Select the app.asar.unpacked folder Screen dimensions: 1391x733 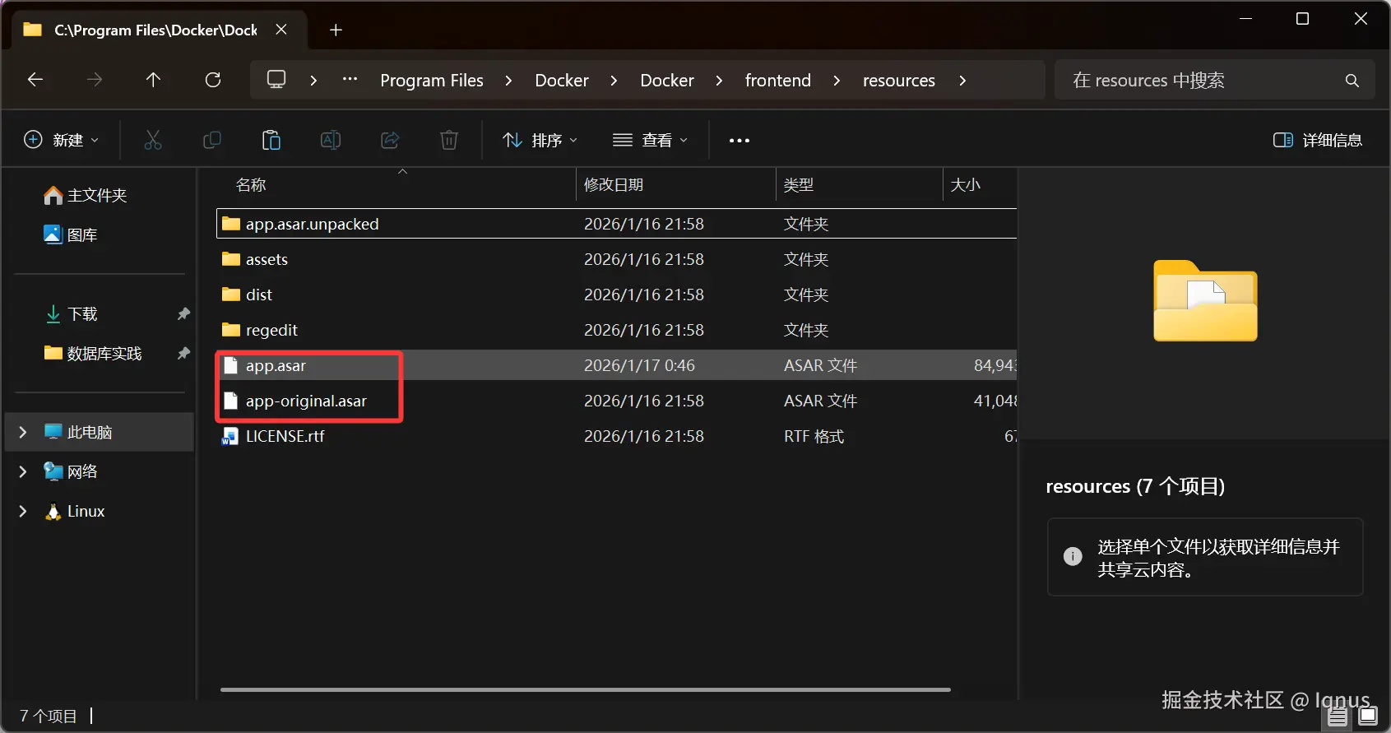pos(617,224)
